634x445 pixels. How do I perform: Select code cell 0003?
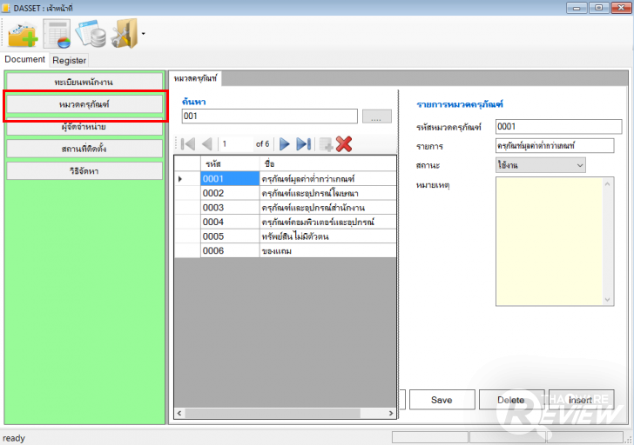(x=230, y=208)
